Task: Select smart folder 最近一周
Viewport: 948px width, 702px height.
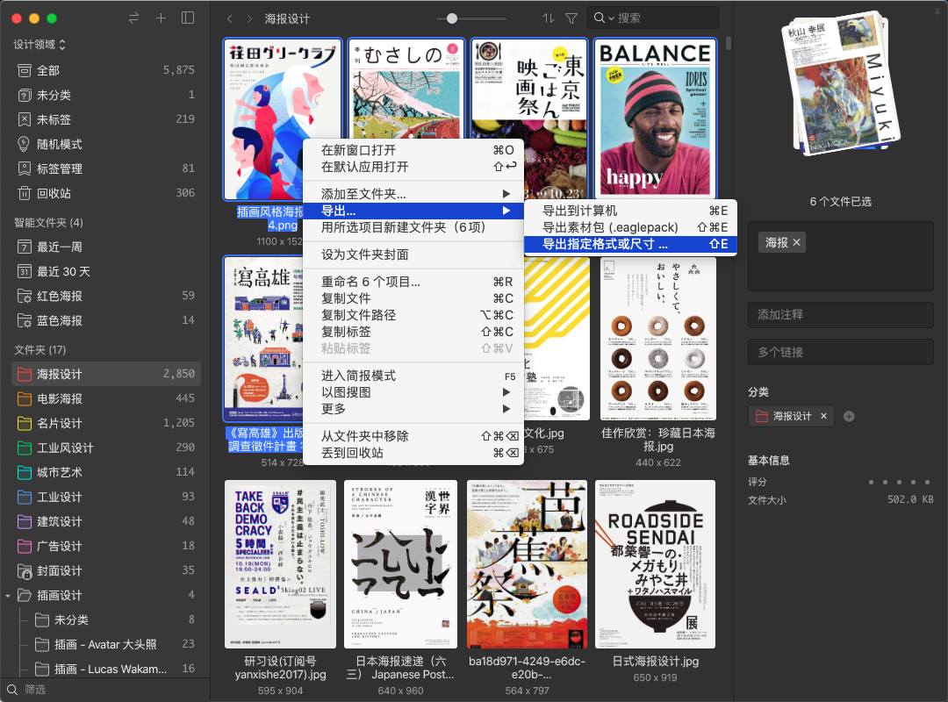Action: click(x=106, y=247)
